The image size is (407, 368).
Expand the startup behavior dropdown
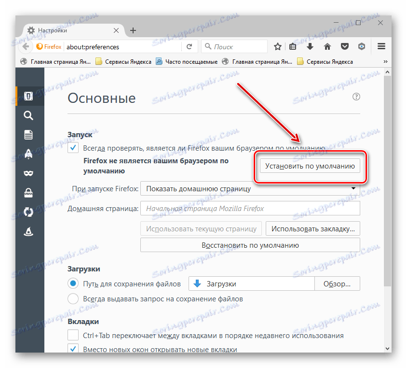coord(250,189)
